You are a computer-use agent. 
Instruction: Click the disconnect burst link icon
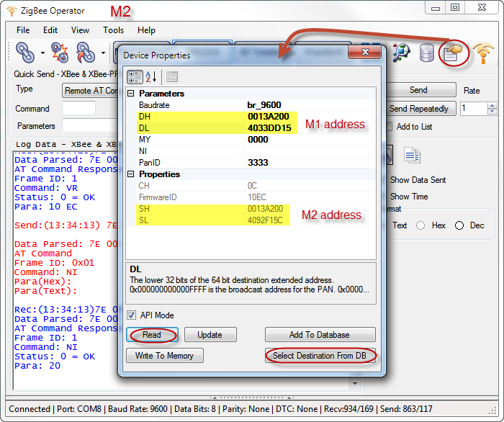(60, 53)
